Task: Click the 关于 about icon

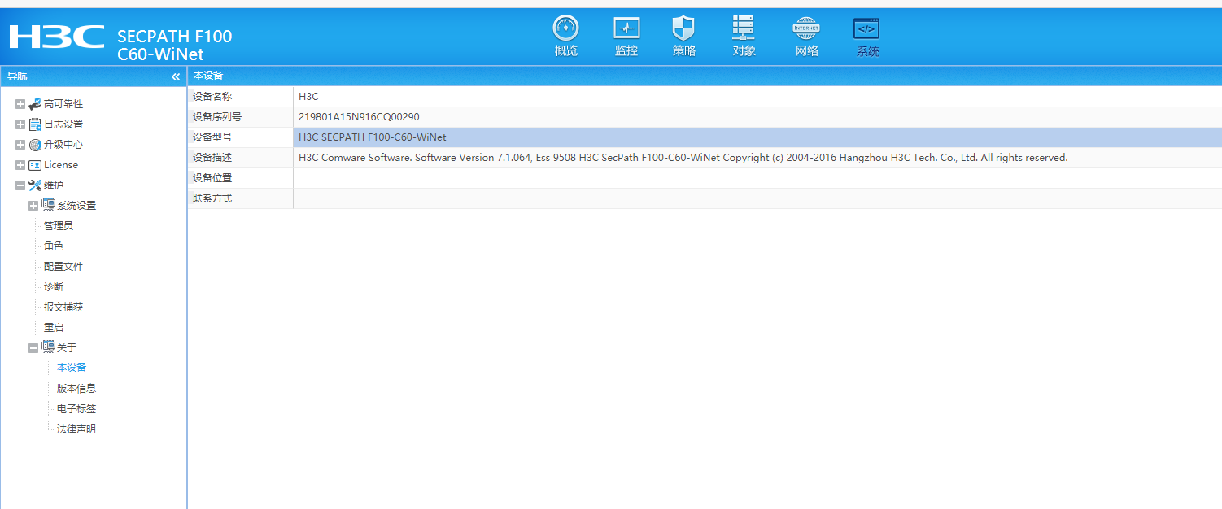Action: coord(48,347)
